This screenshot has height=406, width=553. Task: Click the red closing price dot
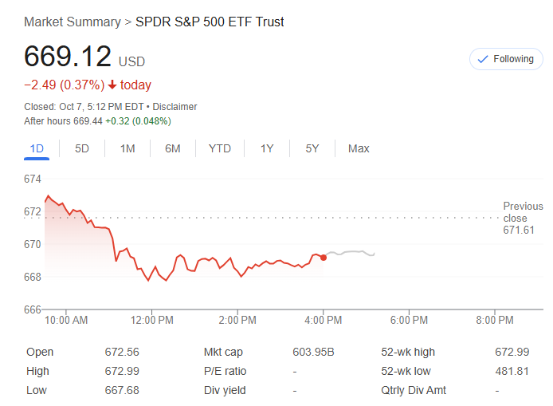click(323, 257)
